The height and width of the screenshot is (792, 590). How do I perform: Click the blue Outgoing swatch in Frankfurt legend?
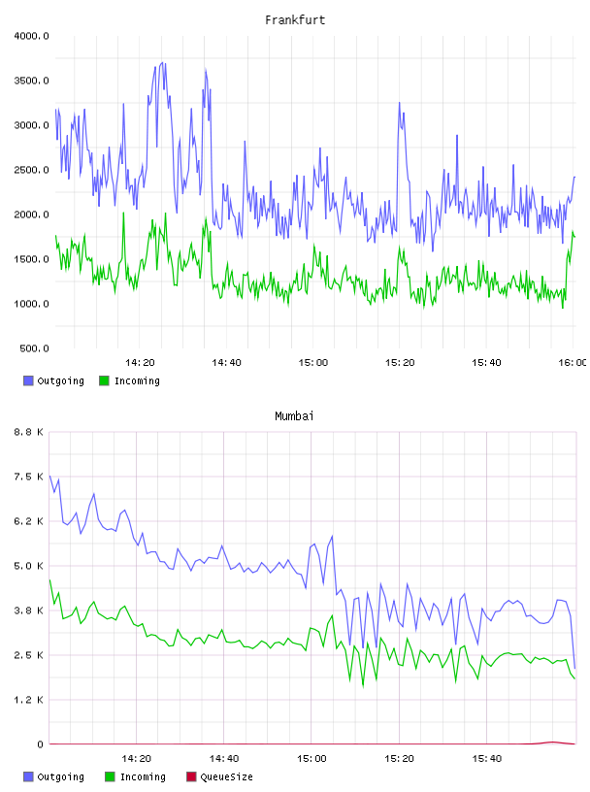click(x=28, y=380)
